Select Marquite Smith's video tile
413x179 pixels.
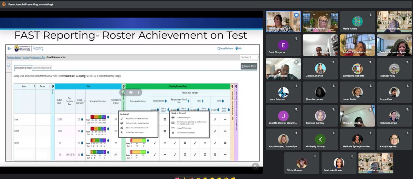pyautogui.click(x=357, y=116)
